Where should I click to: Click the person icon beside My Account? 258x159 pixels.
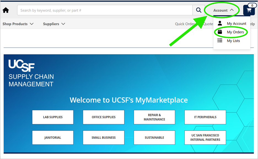pos(220,23)
